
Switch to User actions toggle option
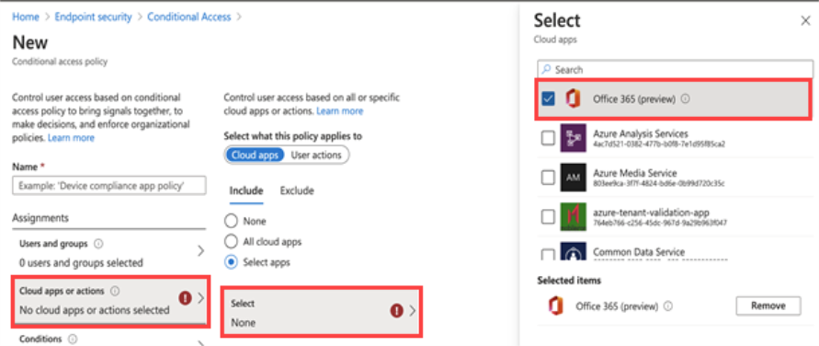coord(316,156)
